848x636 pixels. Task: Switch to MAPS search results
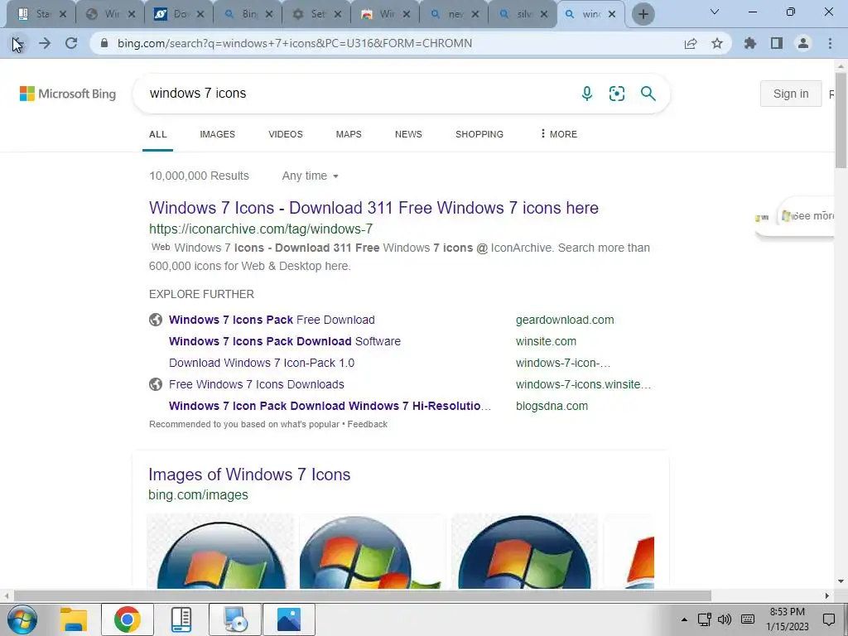click(x=349, y=134)
